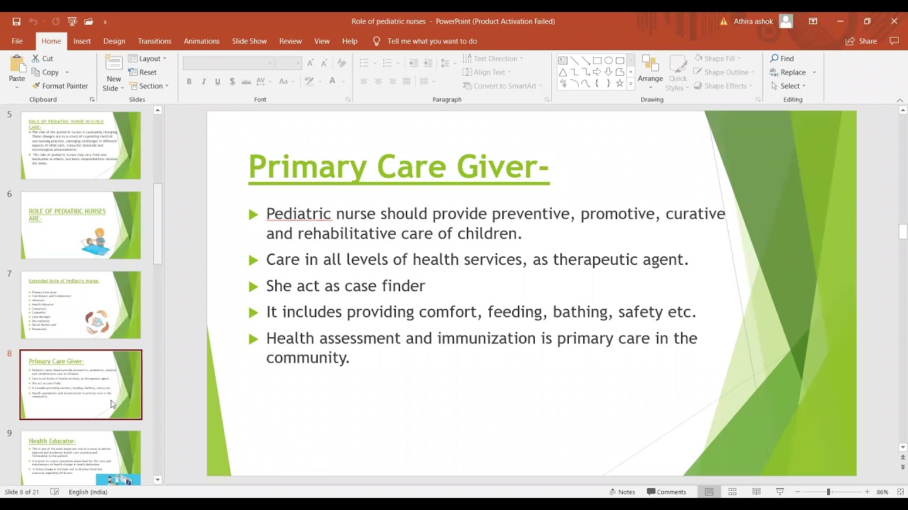
Task: Click Clear All Formatting icon
Action: (342, 64)
